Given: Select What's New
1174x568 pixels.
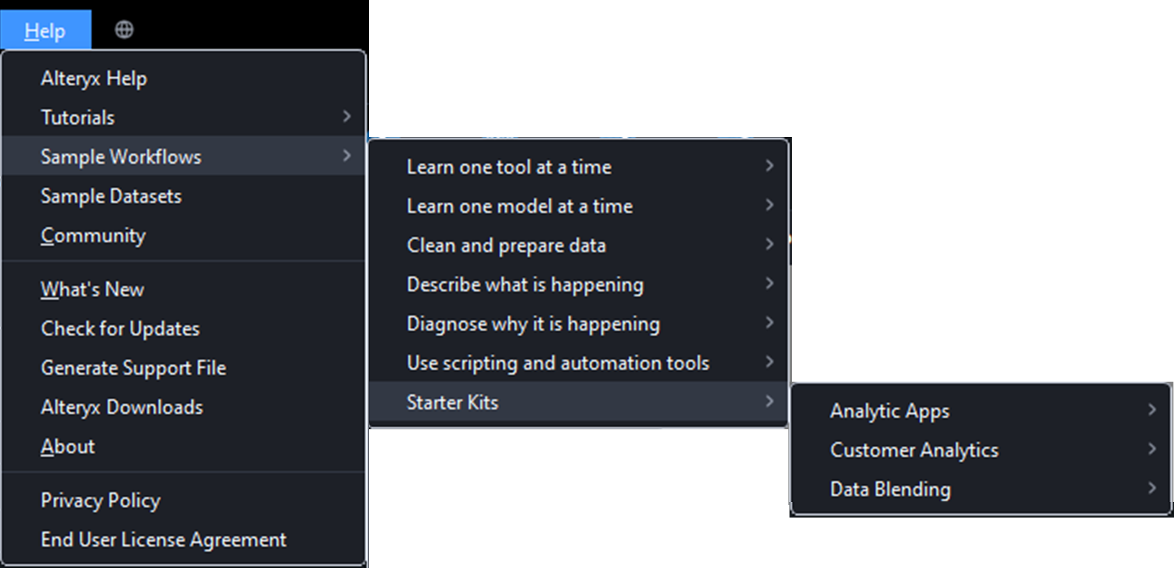Looking at the screenshot, I should (92, 289).
